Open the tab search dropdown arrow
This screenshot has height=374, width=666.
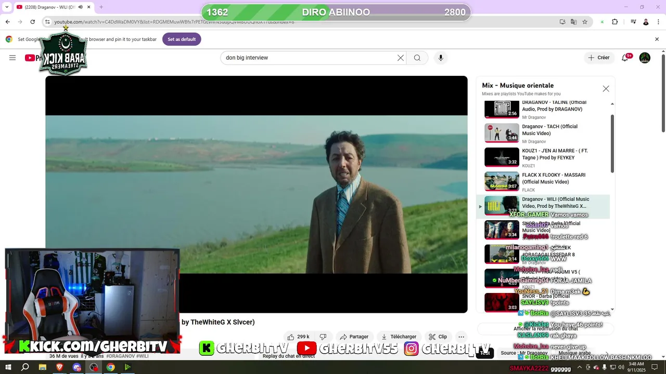pyautogui.click(x=6, y=7)
